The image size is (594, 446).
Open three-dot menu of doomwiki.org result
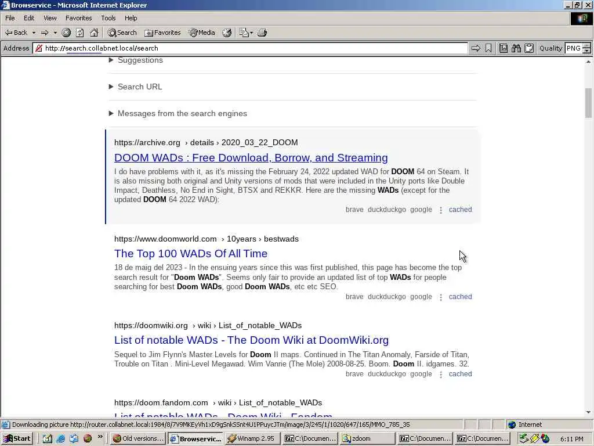[441, 375]
